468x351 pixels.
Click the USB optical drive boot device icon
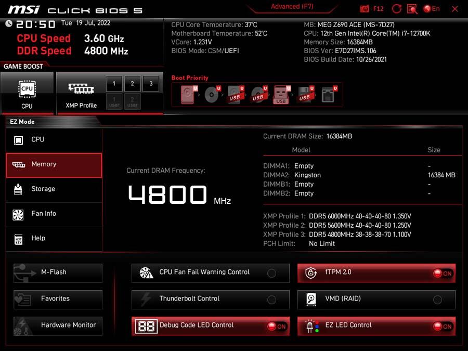click(259, 95)
